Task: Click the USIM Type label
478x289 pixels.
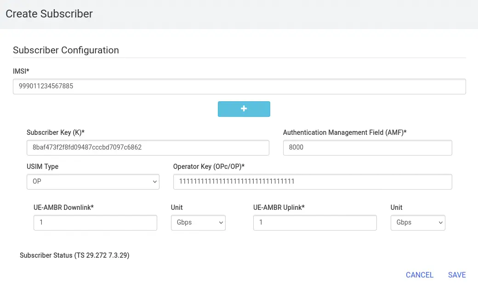Action: click(42, 167)
